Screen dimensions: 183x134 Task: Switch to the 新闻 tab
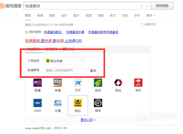(x=40, y=16)
